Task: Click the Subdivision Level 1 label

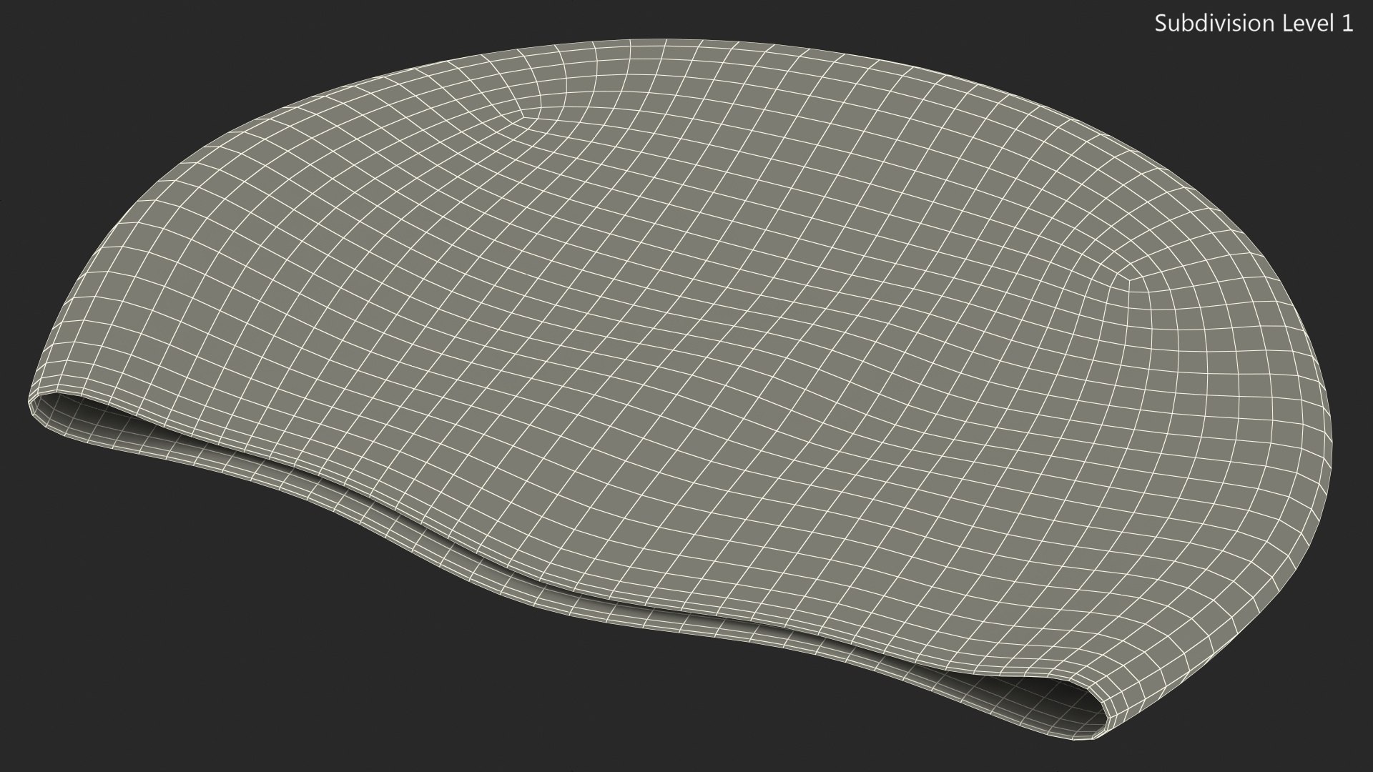Action: [1254, 24]
